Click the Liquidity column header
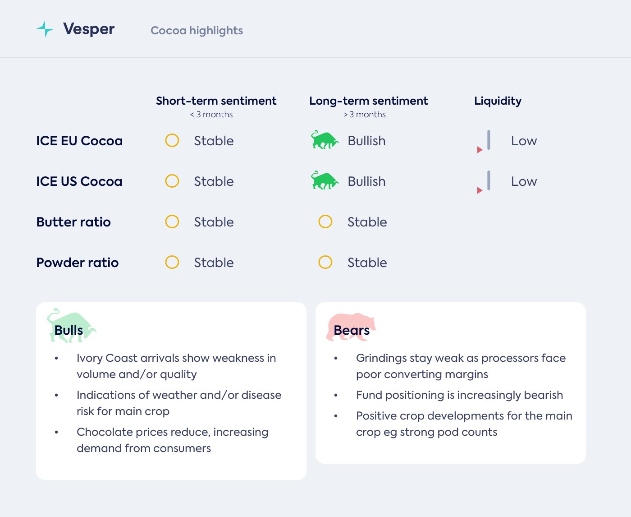The image size is (631, 517). (x=498, y=101)
